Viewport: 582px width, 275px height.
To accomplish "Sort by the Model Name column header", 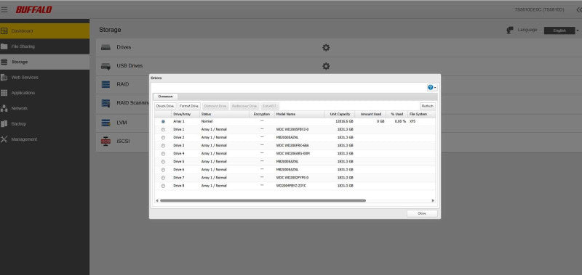I will tap(300, 115).
